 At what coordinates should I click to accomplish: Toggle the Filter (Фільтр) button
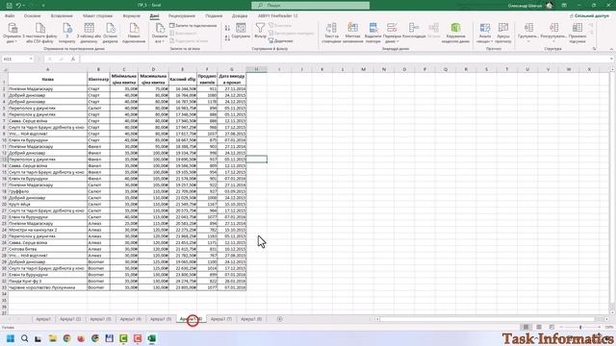tap(260, 31)
